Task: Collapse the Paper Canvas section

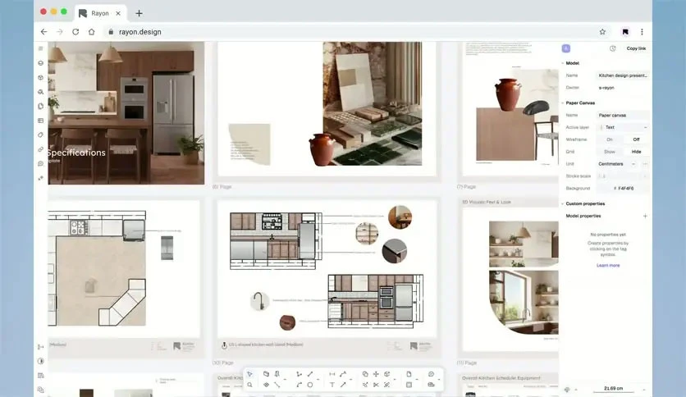Action: coord(580,103)
